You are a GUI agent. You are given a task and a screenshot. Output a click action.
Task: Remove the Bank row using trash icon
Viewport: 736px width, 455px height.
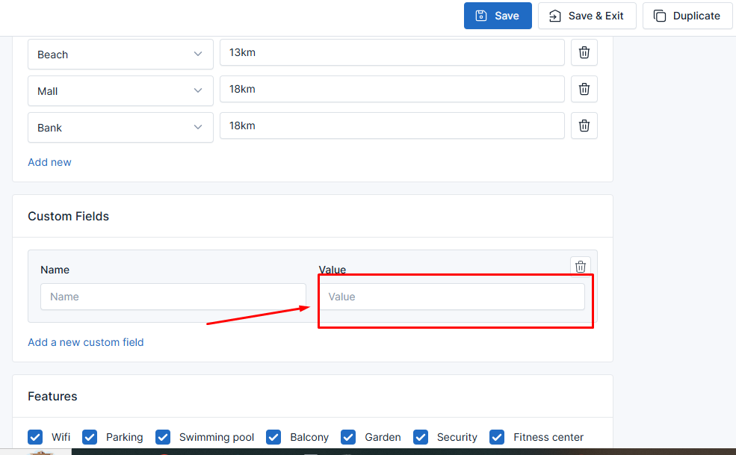(584, 126)
